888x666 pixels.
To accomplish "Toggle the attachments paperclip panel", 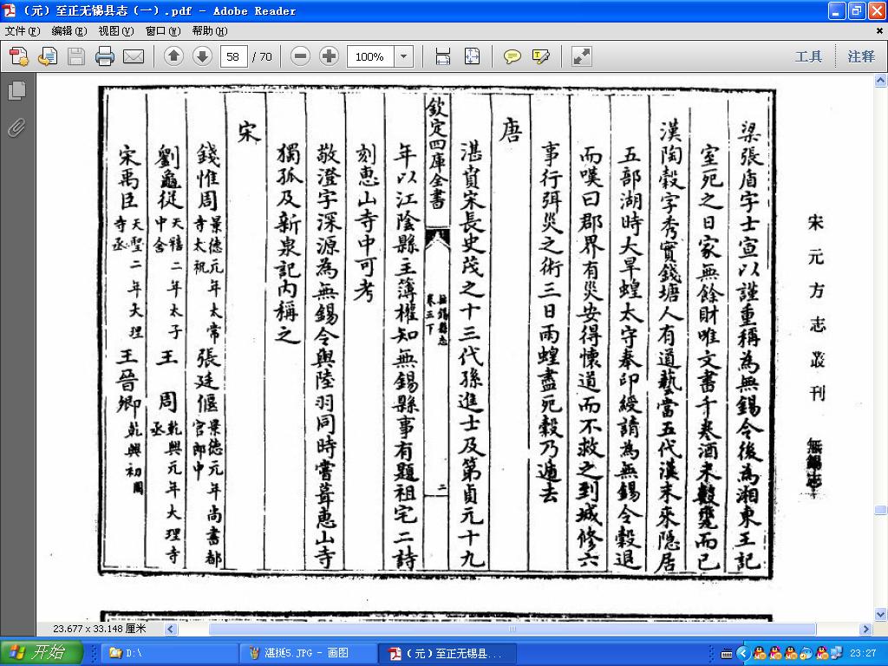I will (x=17, y=128).
